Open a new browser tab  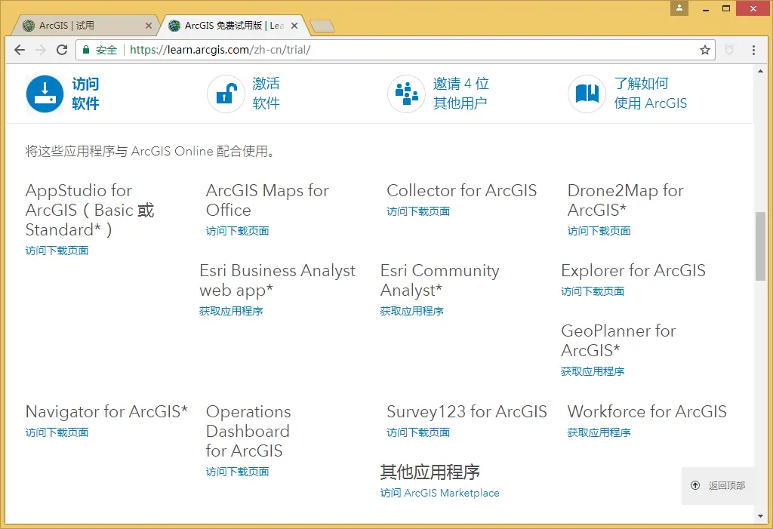click(x=323, y=26)
